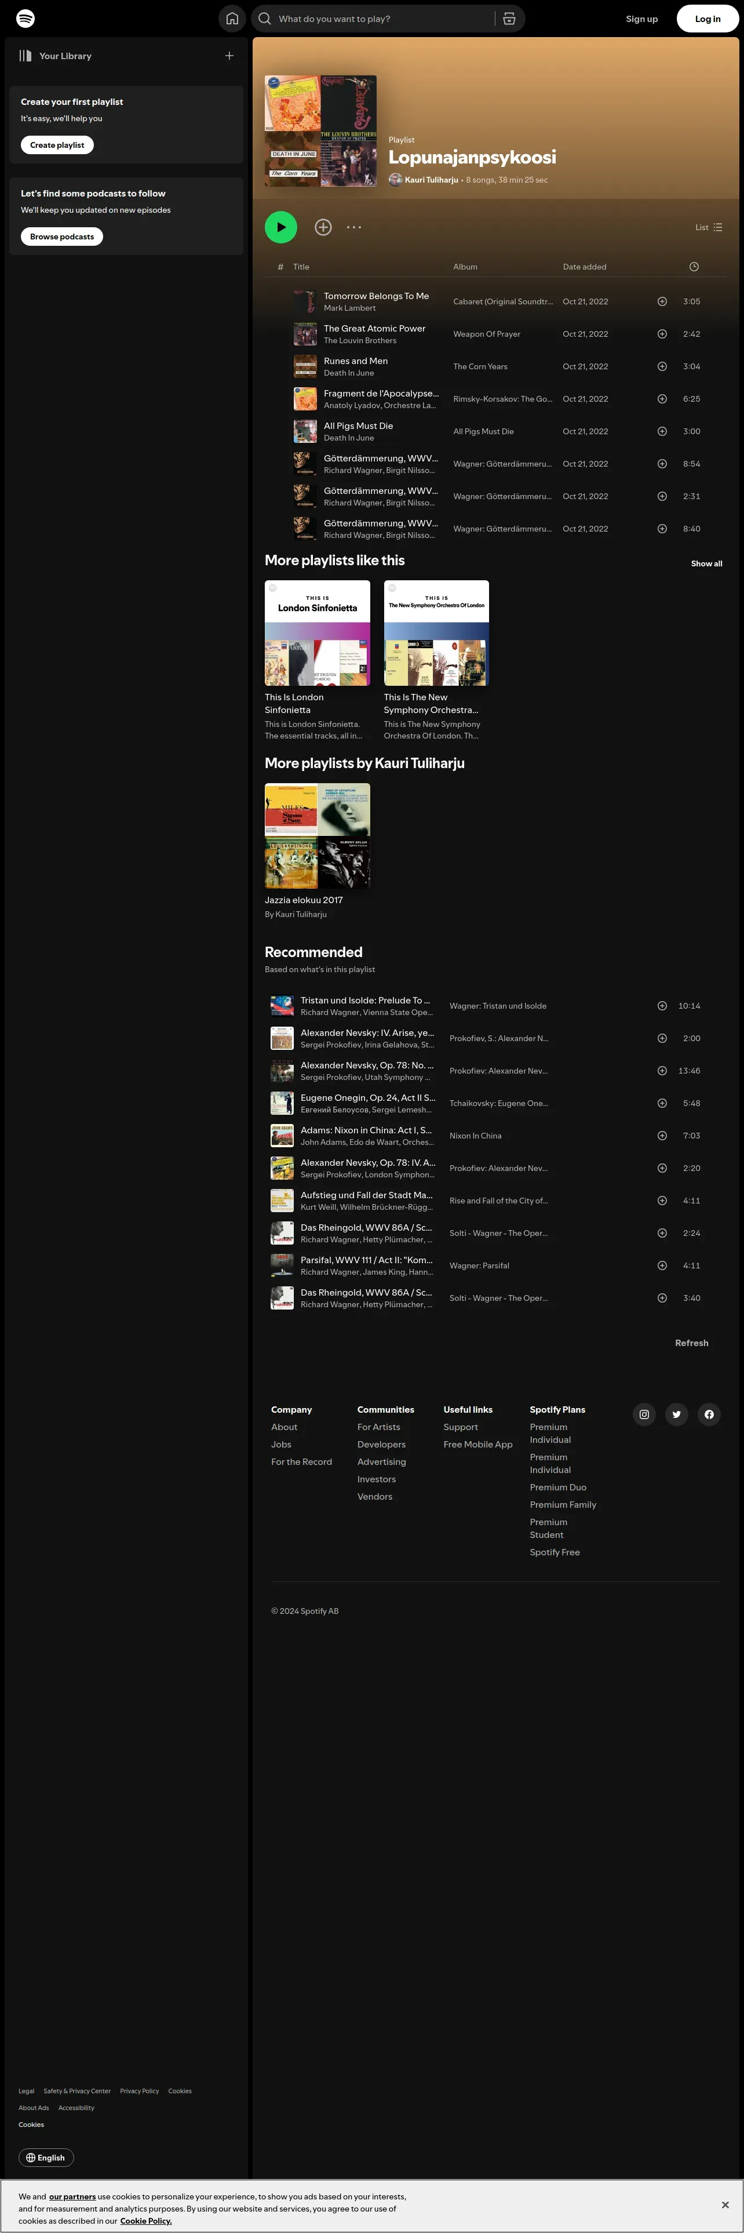Click Log in button
The image size is (744, 2233).
(x=707, y=19)
